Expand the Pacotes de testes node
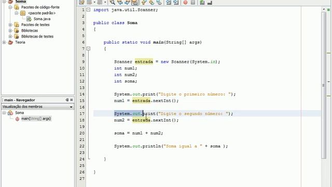Image resolution: width=332 pixels, height=187 pixels. pyautogui.click(x=10, y=25)
